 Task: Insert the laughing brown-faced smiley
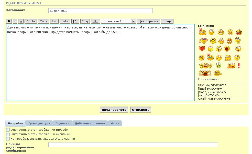click(x=239, y=32)
